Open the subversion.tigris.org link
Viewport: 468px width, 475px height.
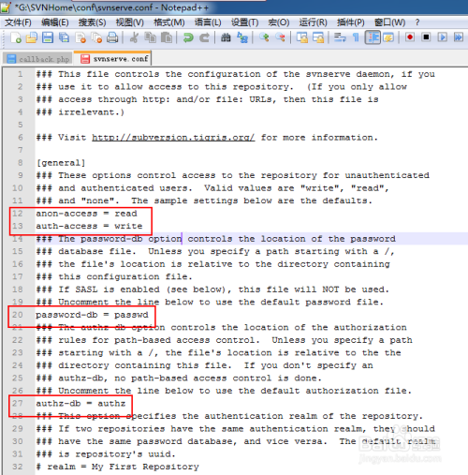pyautogui.click(x=173, y=138)
